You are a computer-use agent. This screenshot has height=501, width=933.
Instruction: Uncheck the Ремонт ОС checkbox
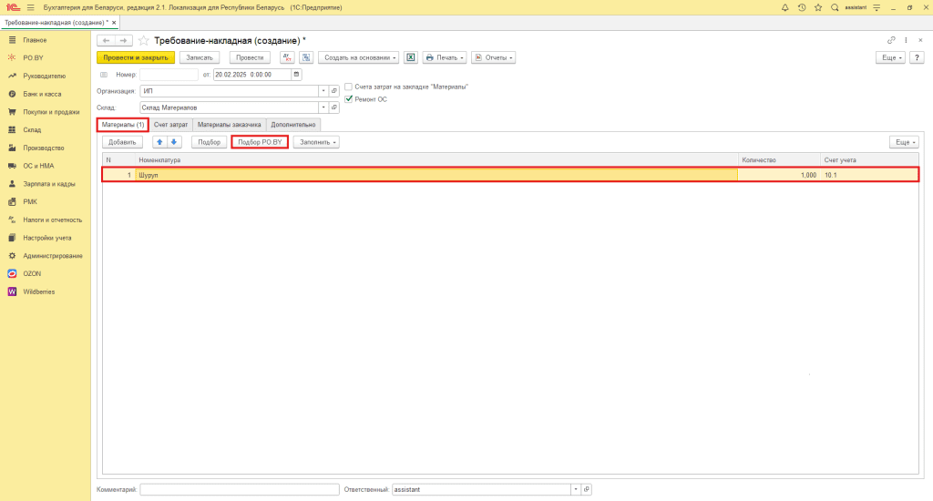[x=349, y=99]
